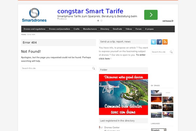This screenshot has width=196, height=131.
Task: Open the A propos menu item
Action: (149, 29)
